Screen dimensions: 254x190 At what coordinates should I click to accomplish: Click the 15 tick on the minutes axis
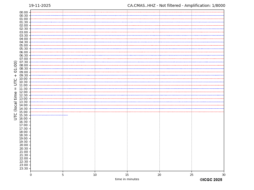pos(127,175)
